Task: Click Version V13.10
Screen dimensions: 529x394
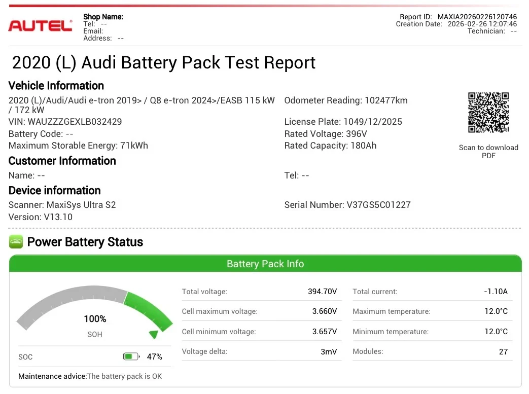Action: (41, 217)
